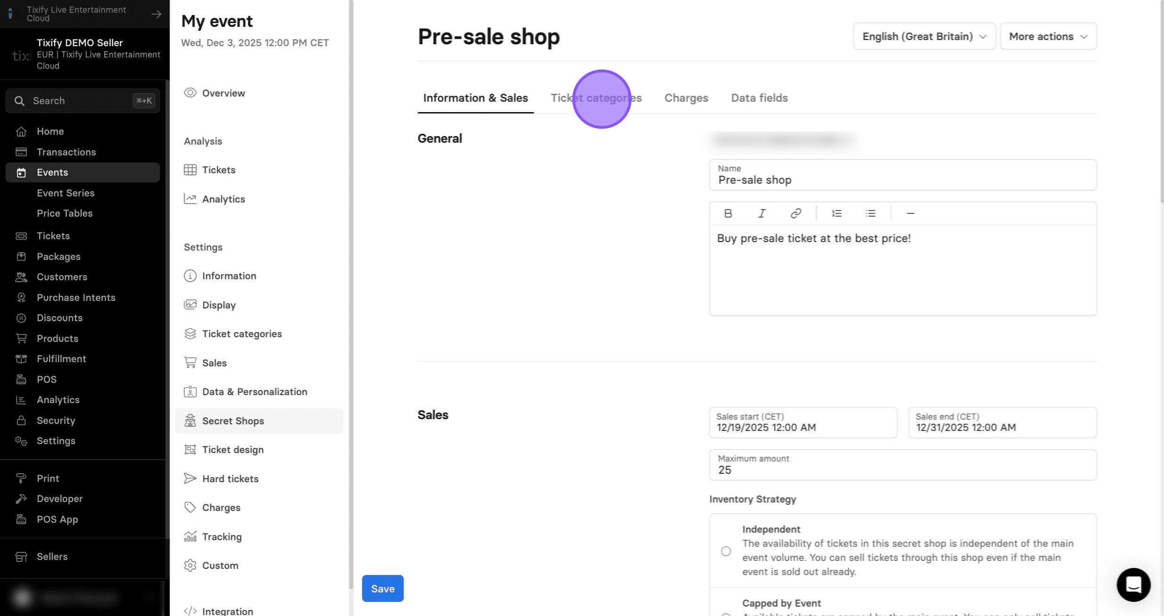Select the Independent inventory strategy radio

point(726,551)
